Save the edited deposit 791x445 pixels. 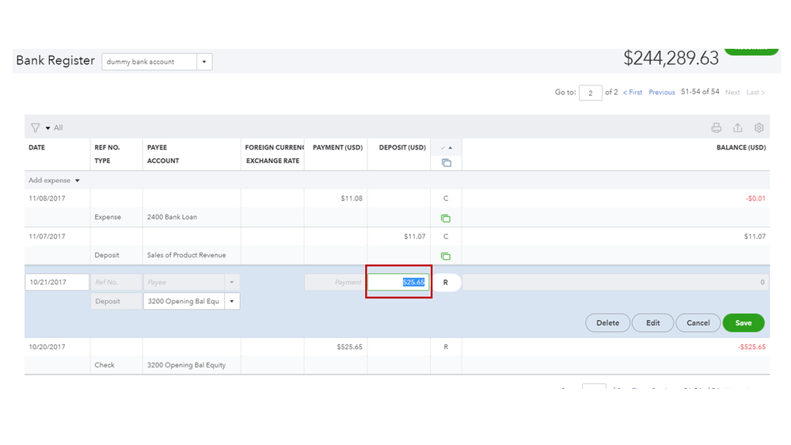(743, 323)
